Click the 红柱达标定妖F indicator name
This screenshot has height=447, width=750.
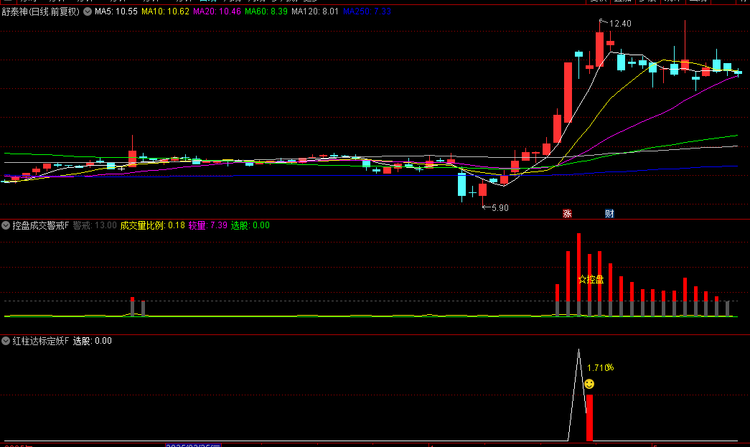(x=40, y=341)
